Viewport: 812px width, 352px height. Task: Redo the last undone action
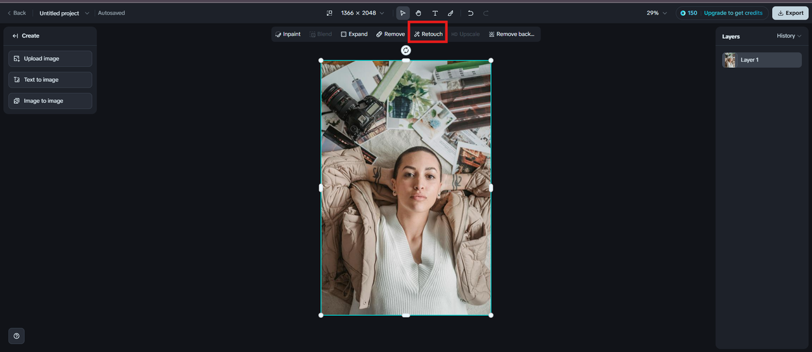[487, 13]
